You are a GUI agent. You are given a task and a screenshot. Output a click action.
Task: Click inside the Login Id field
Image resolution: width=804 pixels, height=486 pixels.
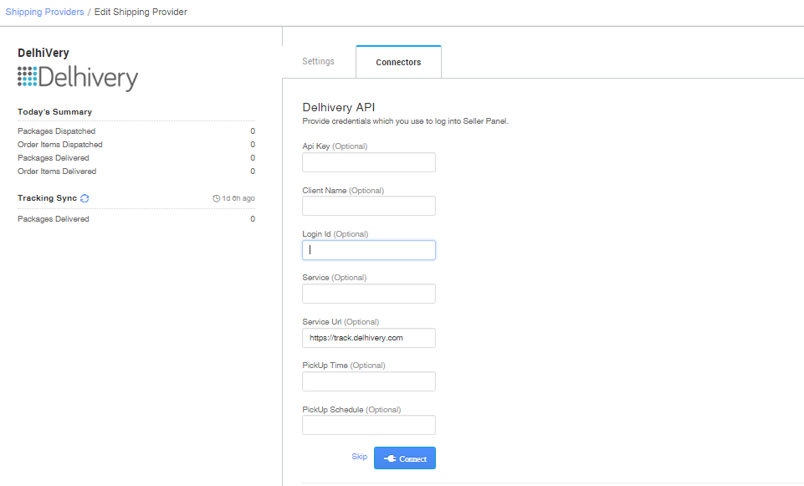(x=368, y=249)
